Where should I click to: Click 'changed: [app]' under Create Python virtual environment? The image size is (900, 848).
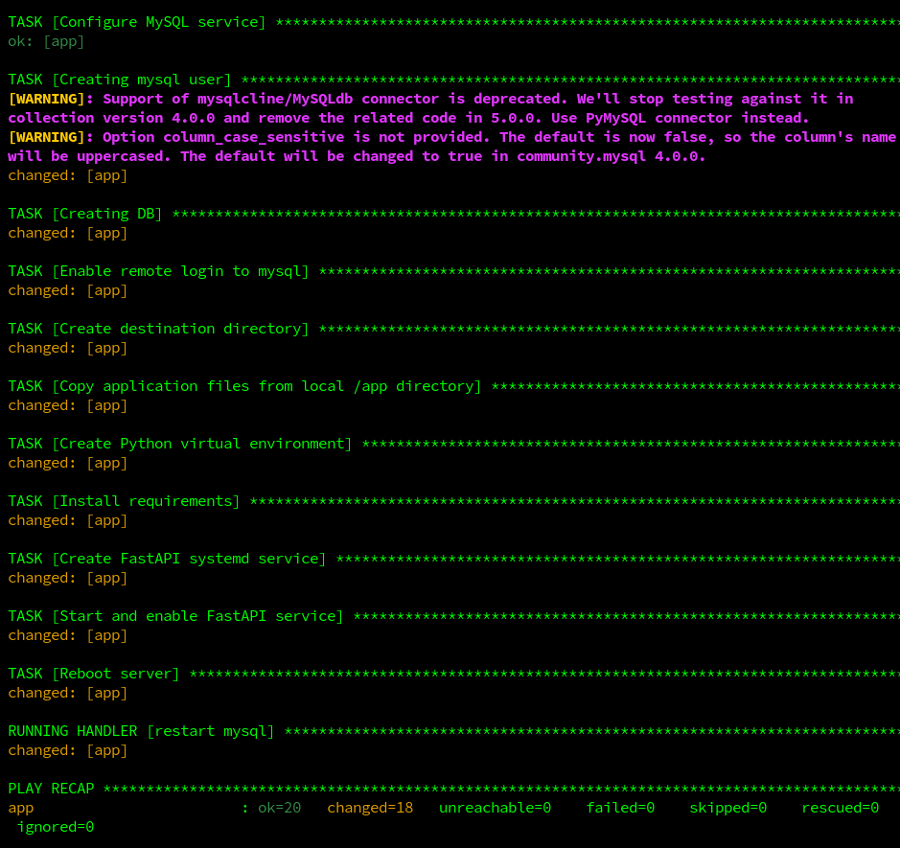(x=68, y=463)
